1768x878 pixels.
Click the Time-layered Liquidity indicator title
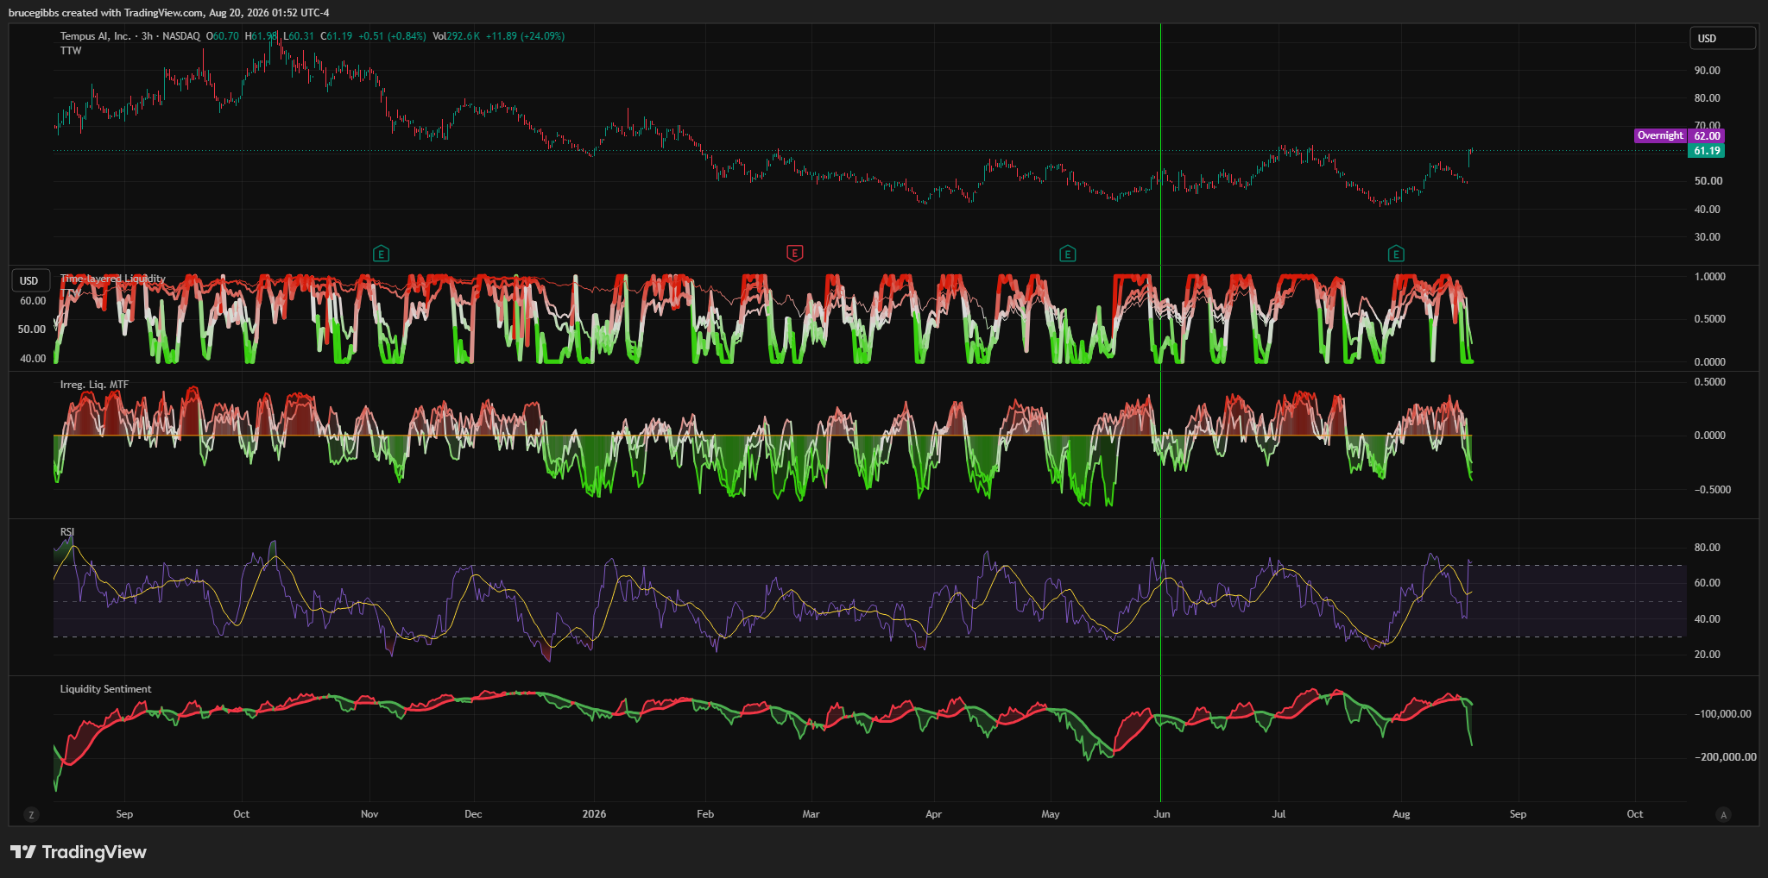pos(112,279)
